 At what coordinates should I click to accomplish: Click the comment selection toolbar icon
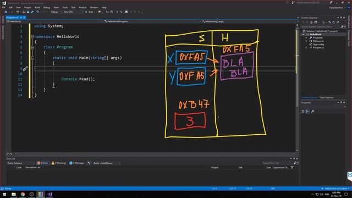(x=117, y=12)
